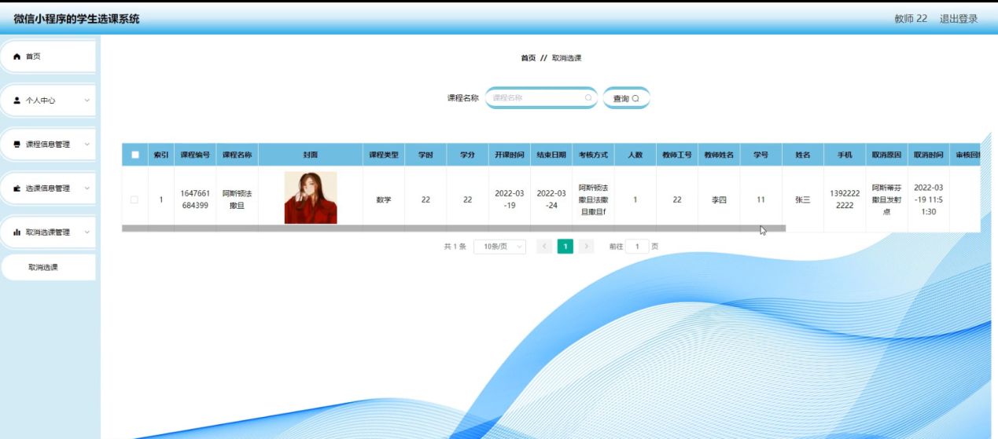The height and width of the screenshot is (439, 998).
Task: Click the course number cell 1647661684399
Action: (195, 199)
